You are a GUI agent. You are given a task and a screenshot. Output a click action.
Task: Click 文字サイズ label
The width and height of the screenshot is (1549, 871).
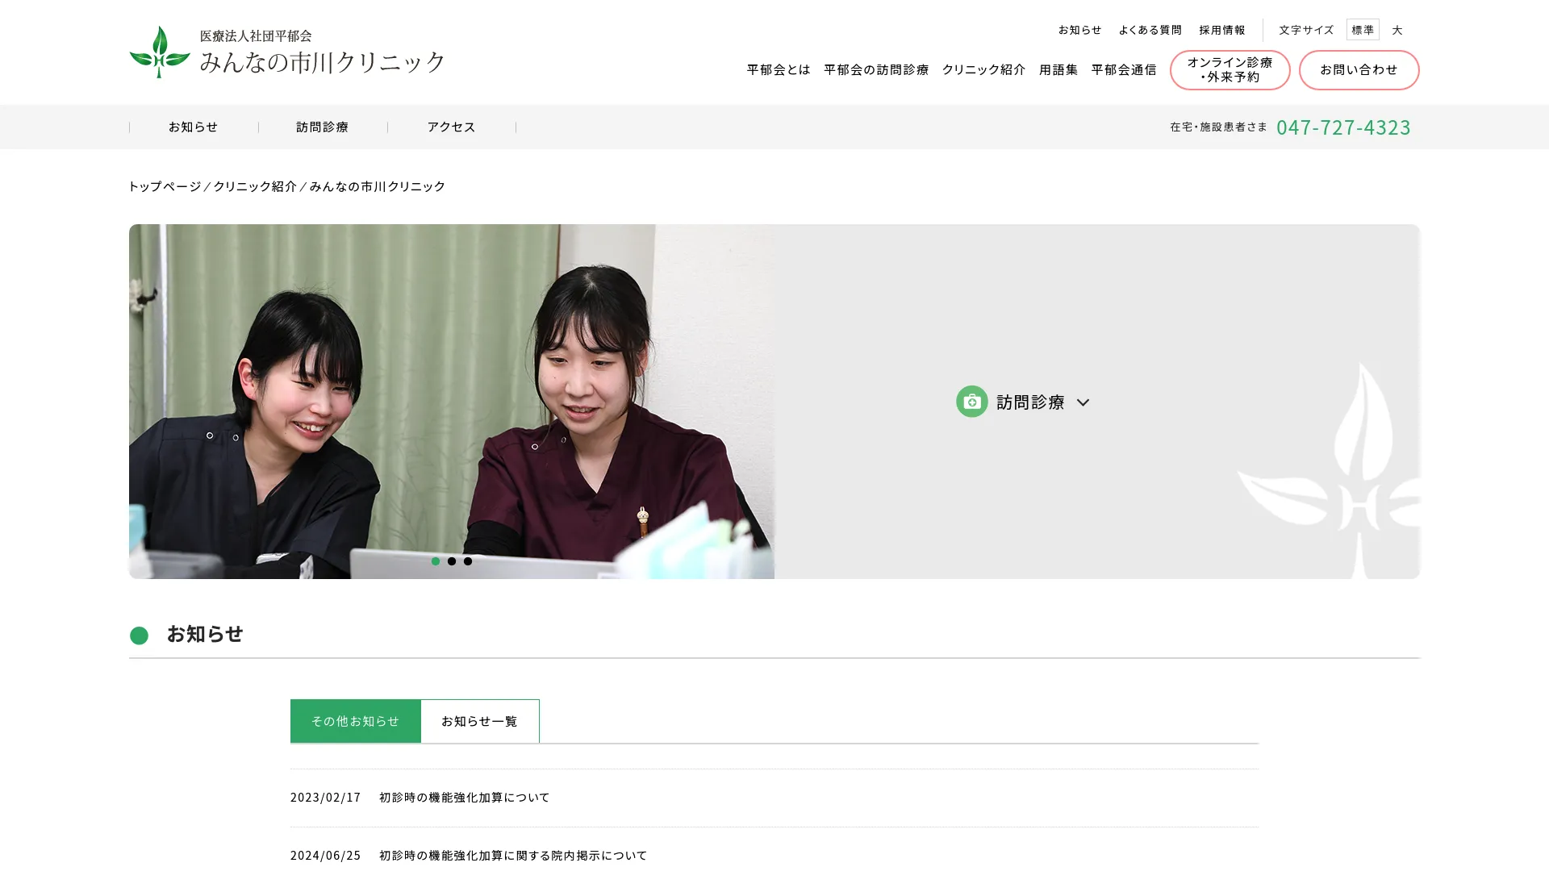tap(1306, 30)
